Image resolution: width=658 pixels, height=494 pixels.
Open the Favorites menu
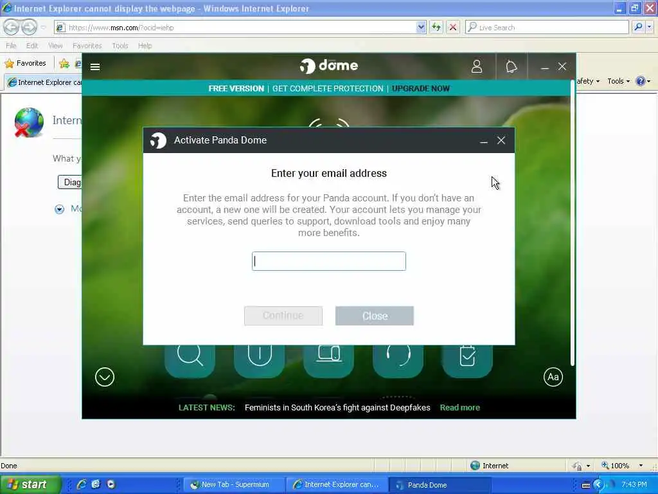click(87, 46)
